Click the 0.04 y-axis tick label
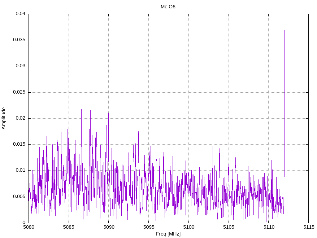The image size is (317, 238). [x=20, y=14]
